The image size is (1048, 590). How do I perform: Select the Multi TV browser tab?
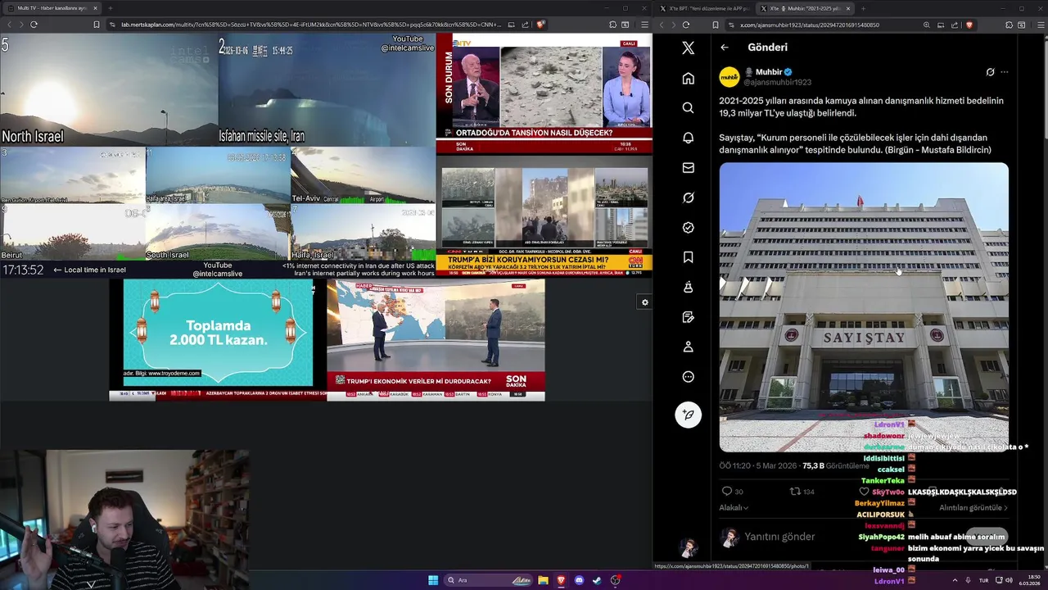(53, 8)
